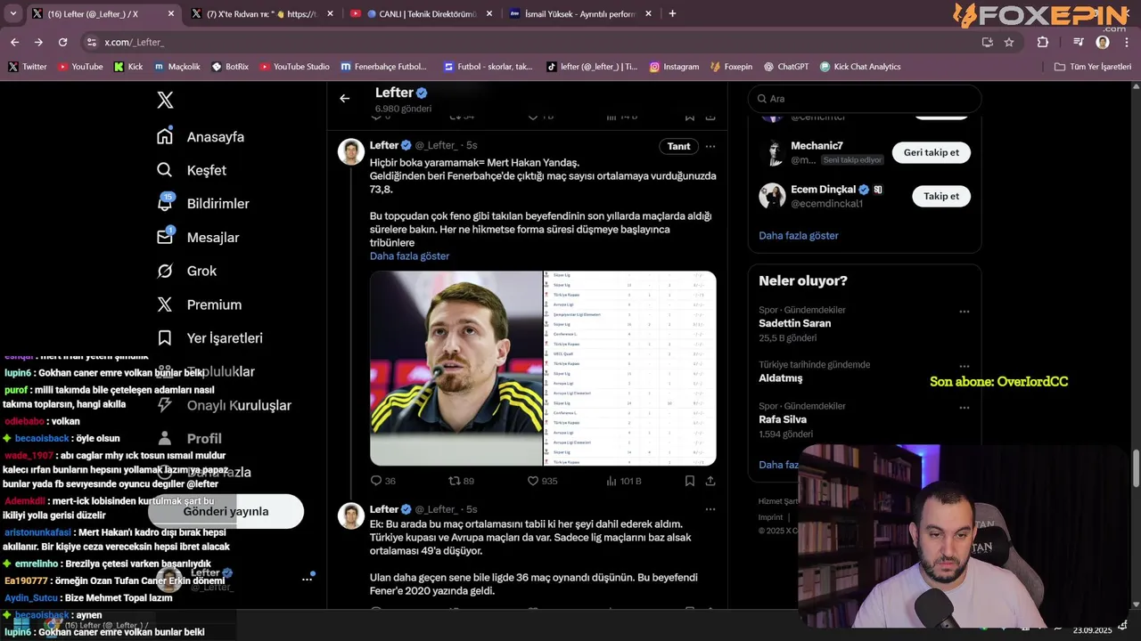
Task: Click Takip et for Ecem Dinçkal
Action: coord(941,197)
